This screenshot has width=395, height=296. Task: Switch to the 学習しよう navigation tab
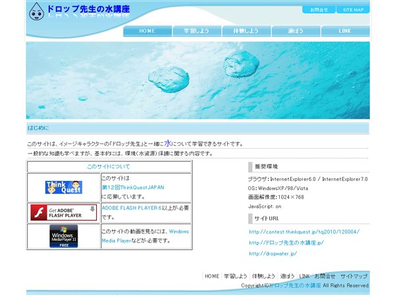(x=197, y=31)
